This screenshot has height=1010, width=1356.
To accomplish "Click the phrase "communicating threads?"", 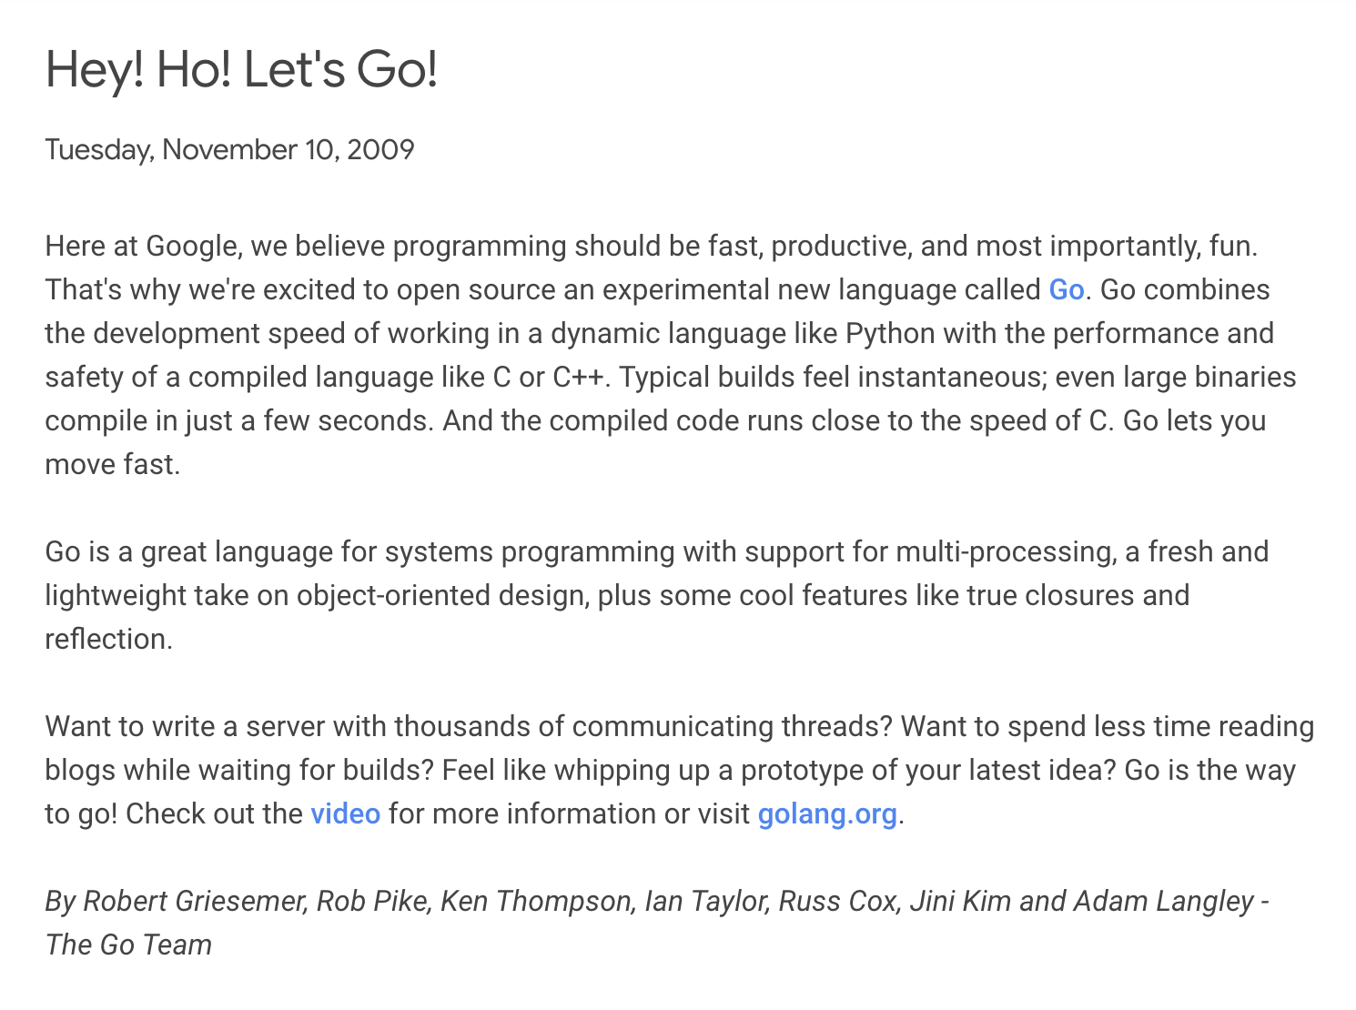I will point(732,727).
